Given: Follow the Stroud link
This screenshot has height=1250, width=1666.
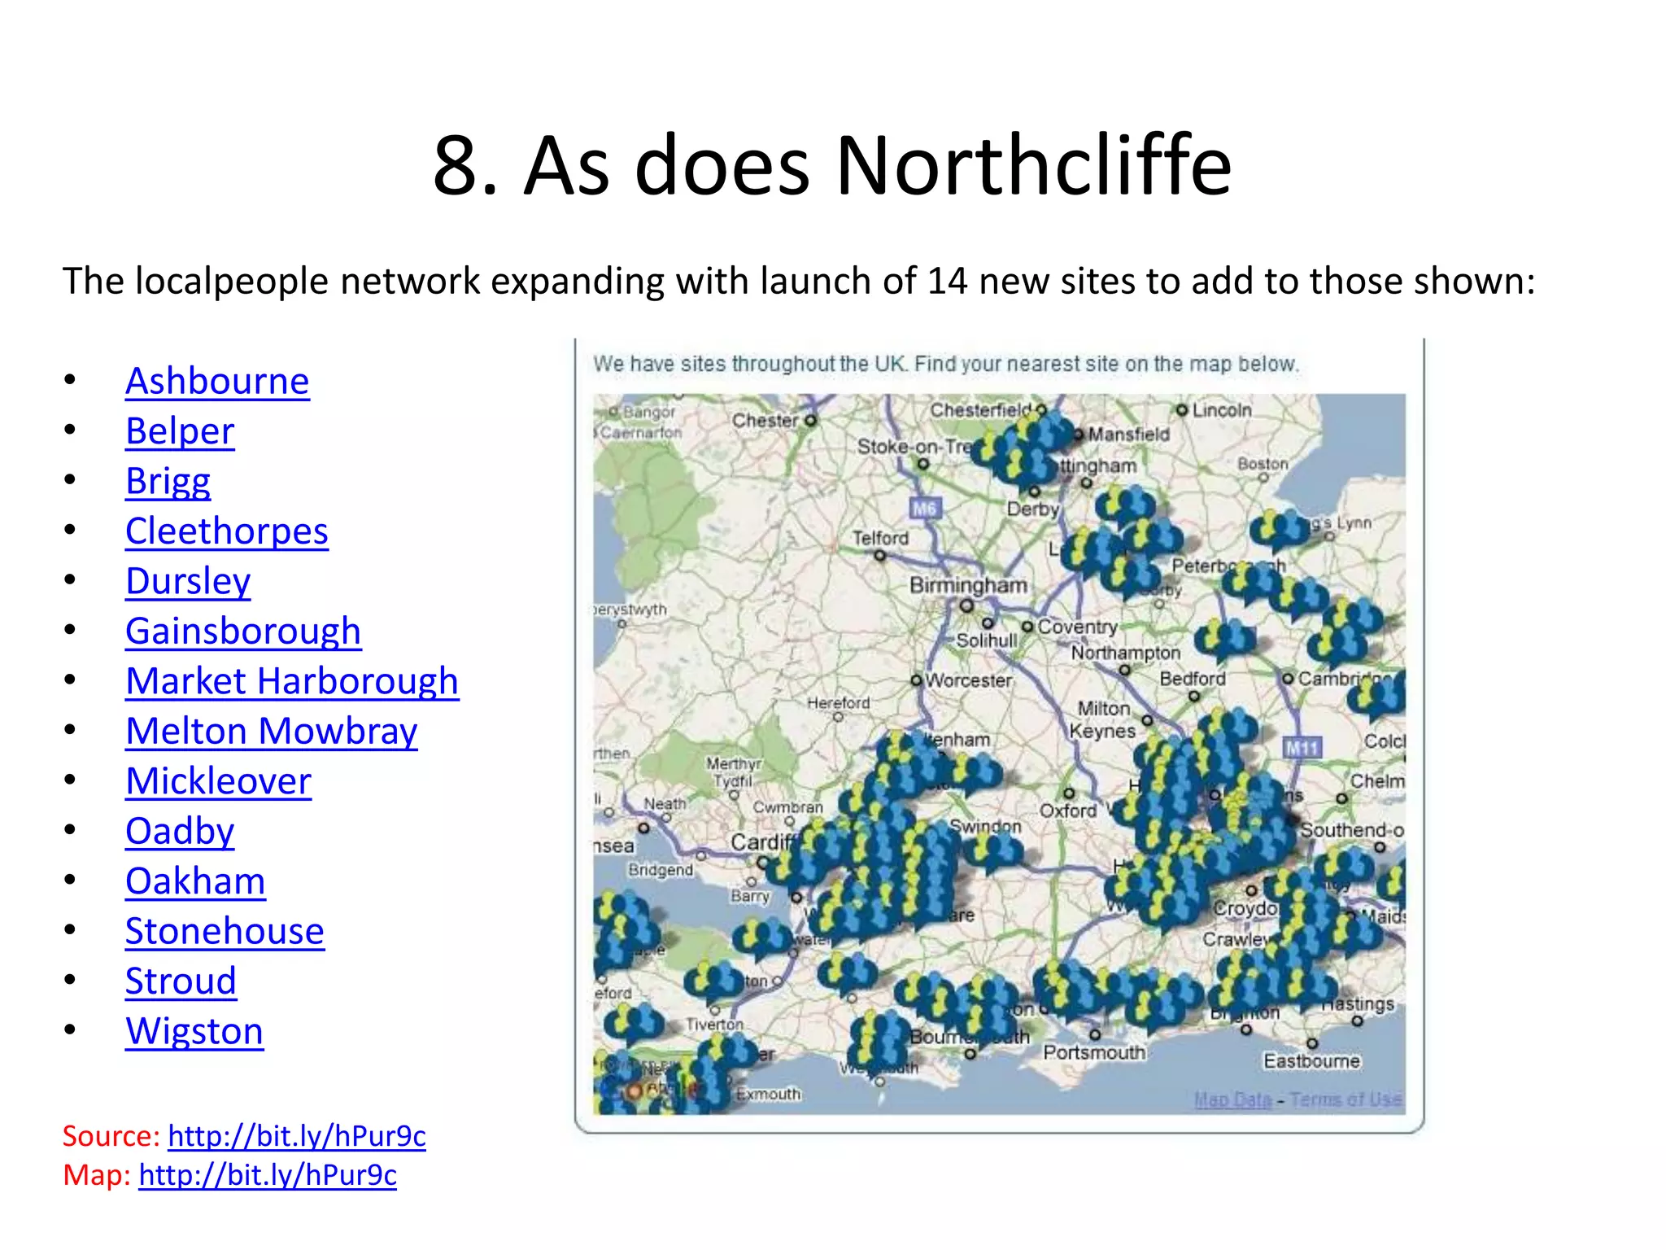Looking at the screenshot, I should pos(181,981).
